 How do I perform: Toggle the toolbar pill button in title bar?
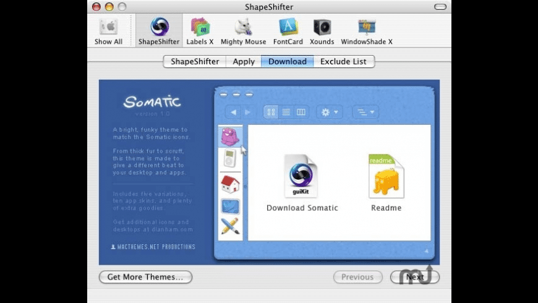click(x=440, y=7)
